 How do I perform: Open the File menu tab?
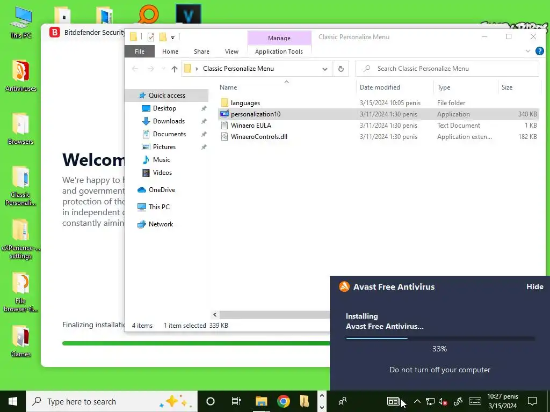[140, 51]
